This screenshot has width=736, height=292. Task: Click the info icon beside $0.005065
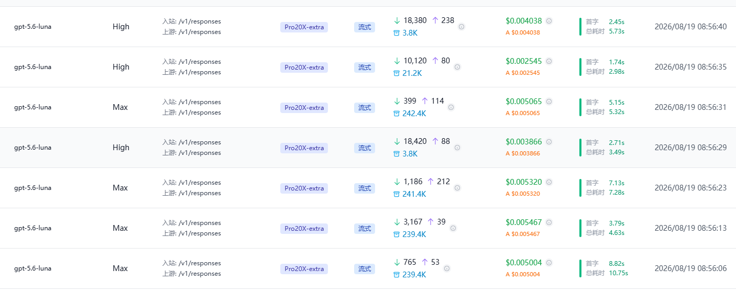coord(549,102)
